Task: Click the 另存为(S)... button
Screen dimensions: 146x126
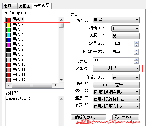Action: pos(125,117)
